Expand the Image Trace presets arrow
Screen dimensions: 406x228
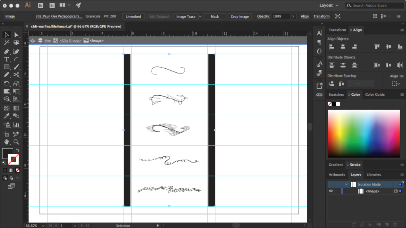(x=200, y=16)
